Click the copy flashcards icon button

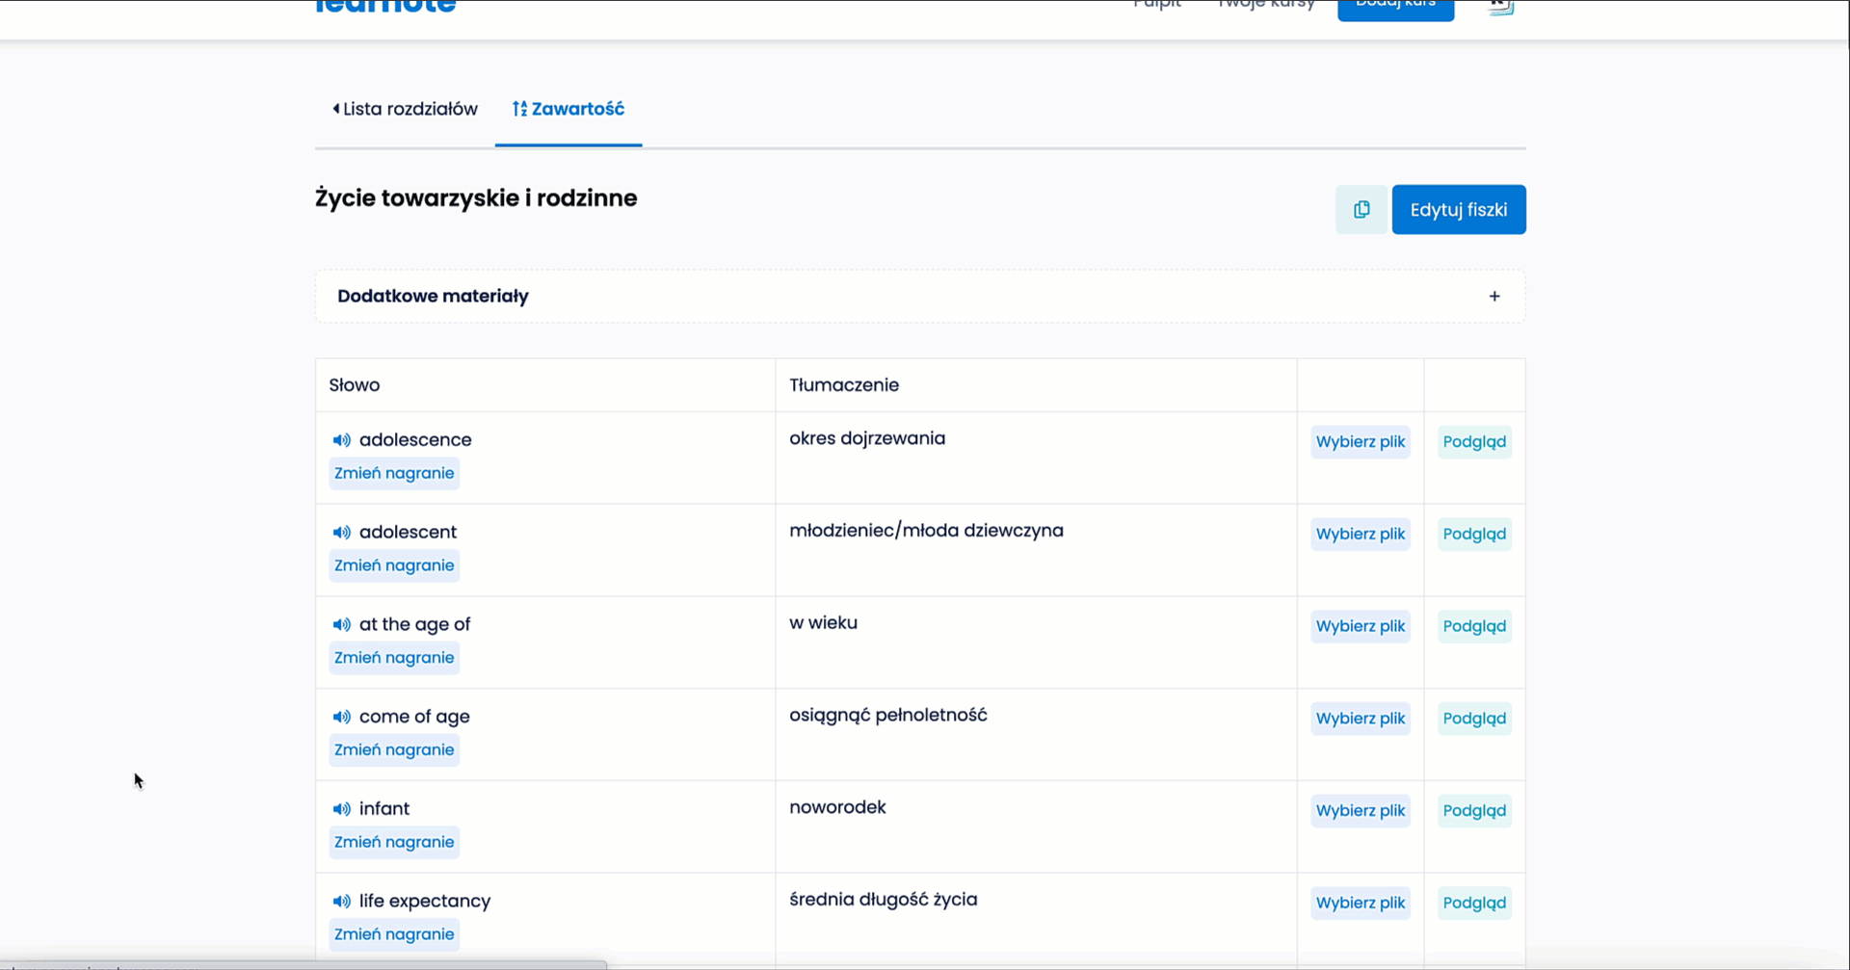(1361, 210)
